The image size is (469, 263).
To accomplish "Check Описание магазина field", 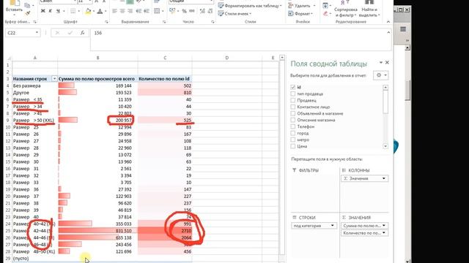I will (293, 120).
